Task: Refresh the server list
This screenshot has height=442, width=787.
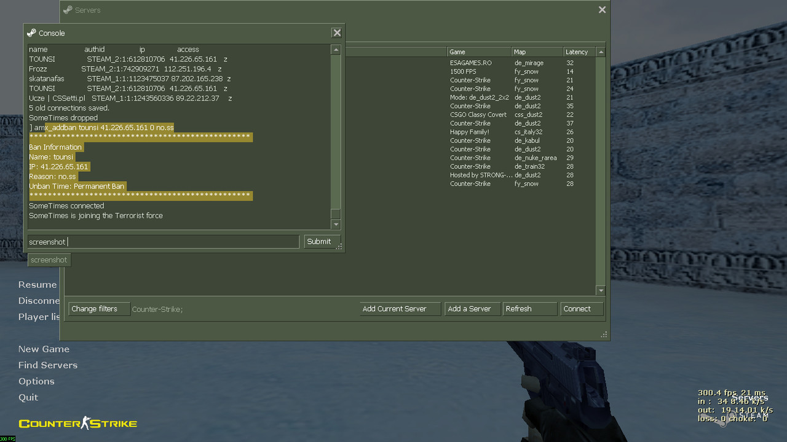Action: click(x=530, y=309)
